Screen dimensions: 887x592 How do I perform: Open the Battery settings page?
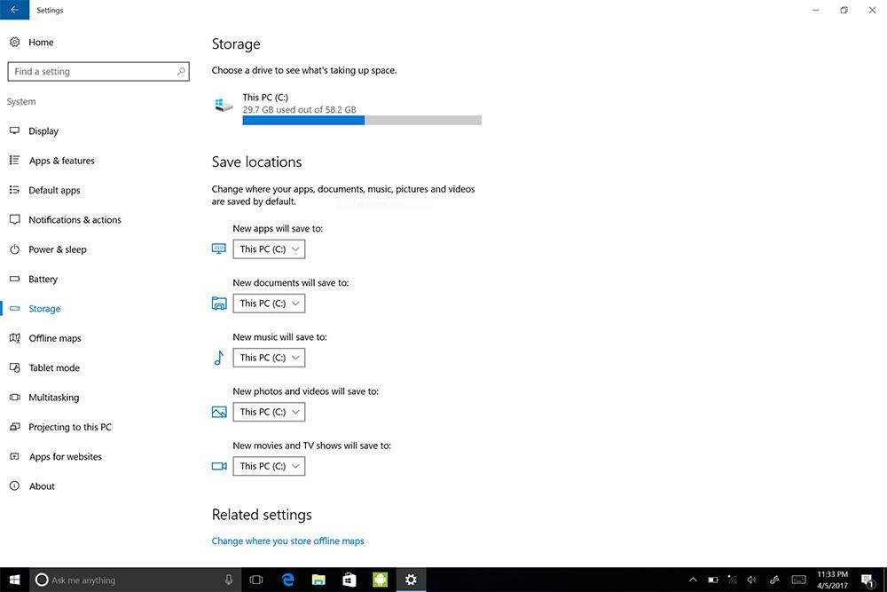click(43, 280)
